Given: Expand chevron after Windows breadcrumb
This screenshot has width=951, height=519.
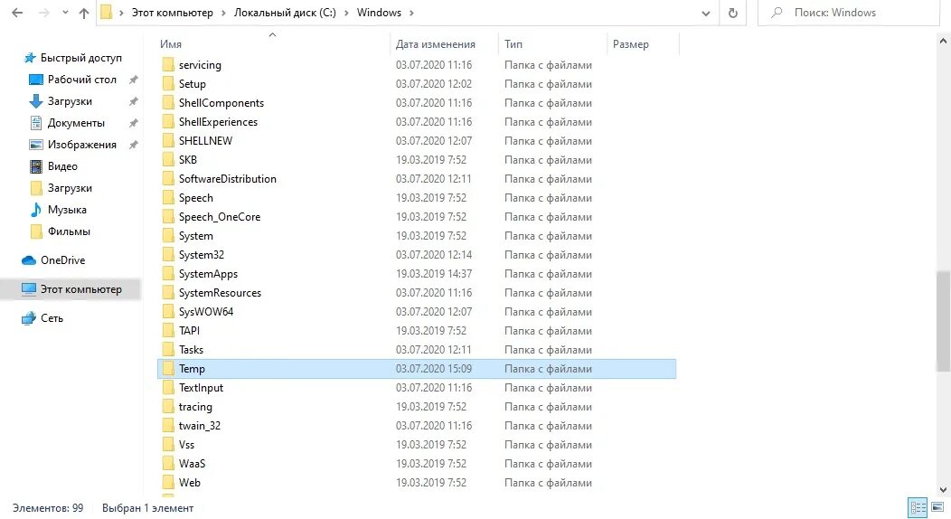Looking at the screenshot, I should click(412, 13).
